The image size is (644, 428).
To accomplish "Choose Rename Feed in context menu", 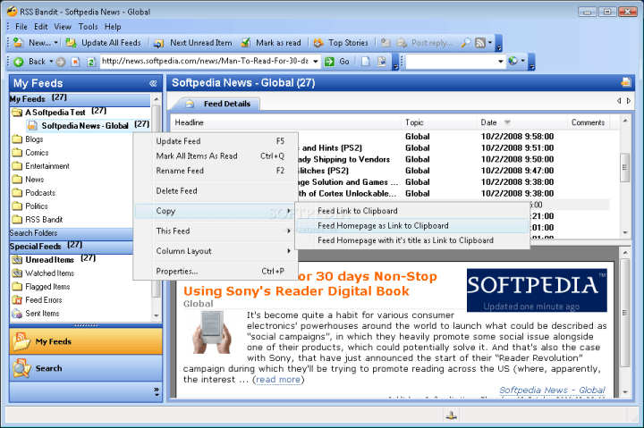I will tap(214, 171).
